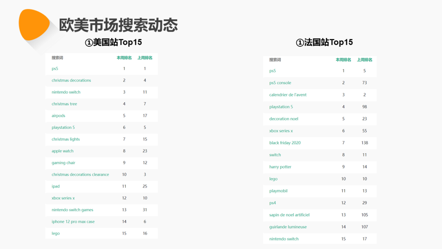The image size is (442, 249).
Task: Click last-week rank 55 for xbox series x France
Action: (365, 131)
